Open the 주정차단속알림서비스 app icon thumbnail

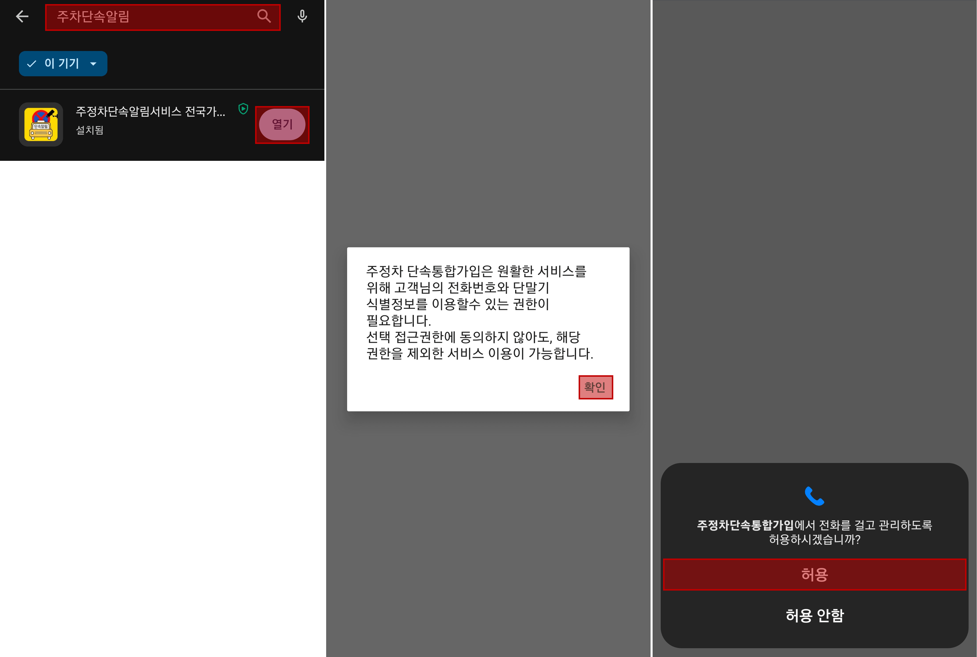[x=40, y=124]
